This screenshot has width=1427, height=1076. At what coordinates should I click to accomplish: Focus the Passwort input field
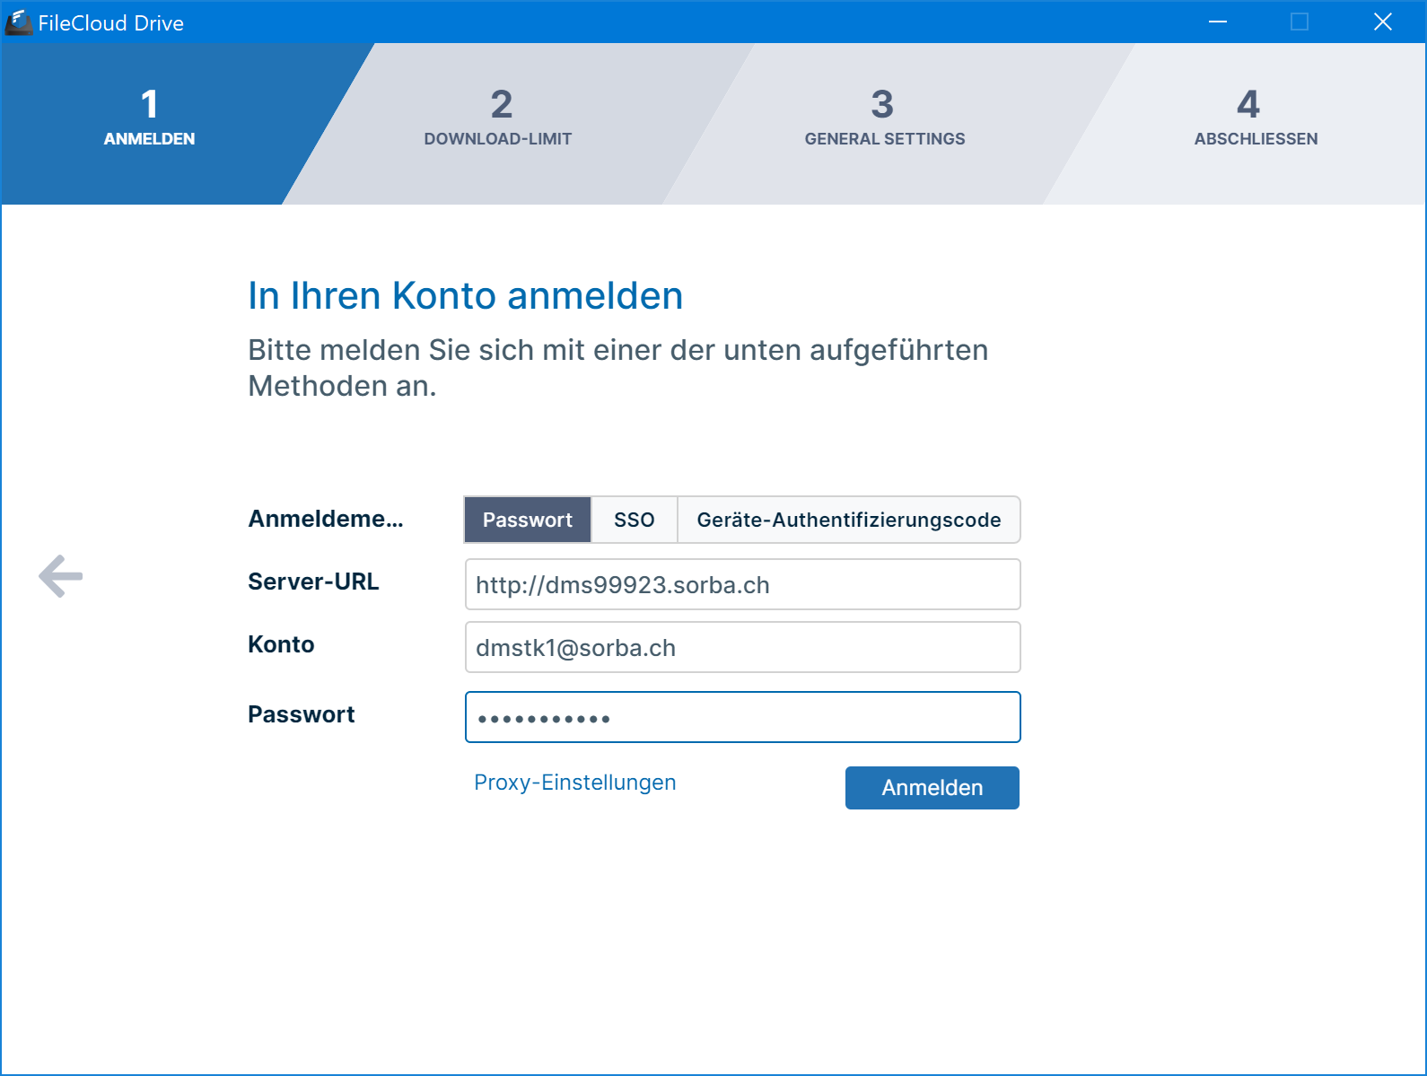[x=743, y=717]
